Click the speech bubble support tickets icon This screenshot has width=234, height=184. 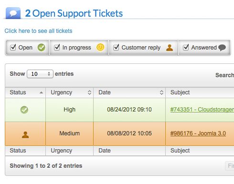pos(13,13)
